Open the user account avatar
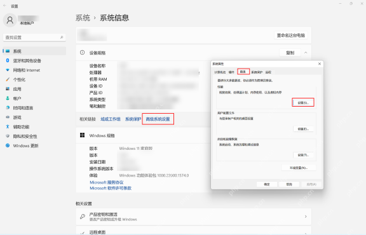366x235 pixels. (x=10, y=20)
